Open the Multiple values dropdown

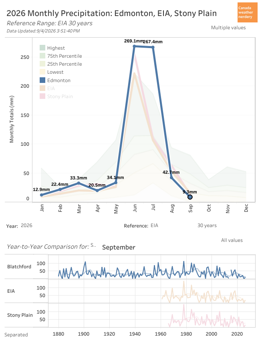tap(228, 28)
